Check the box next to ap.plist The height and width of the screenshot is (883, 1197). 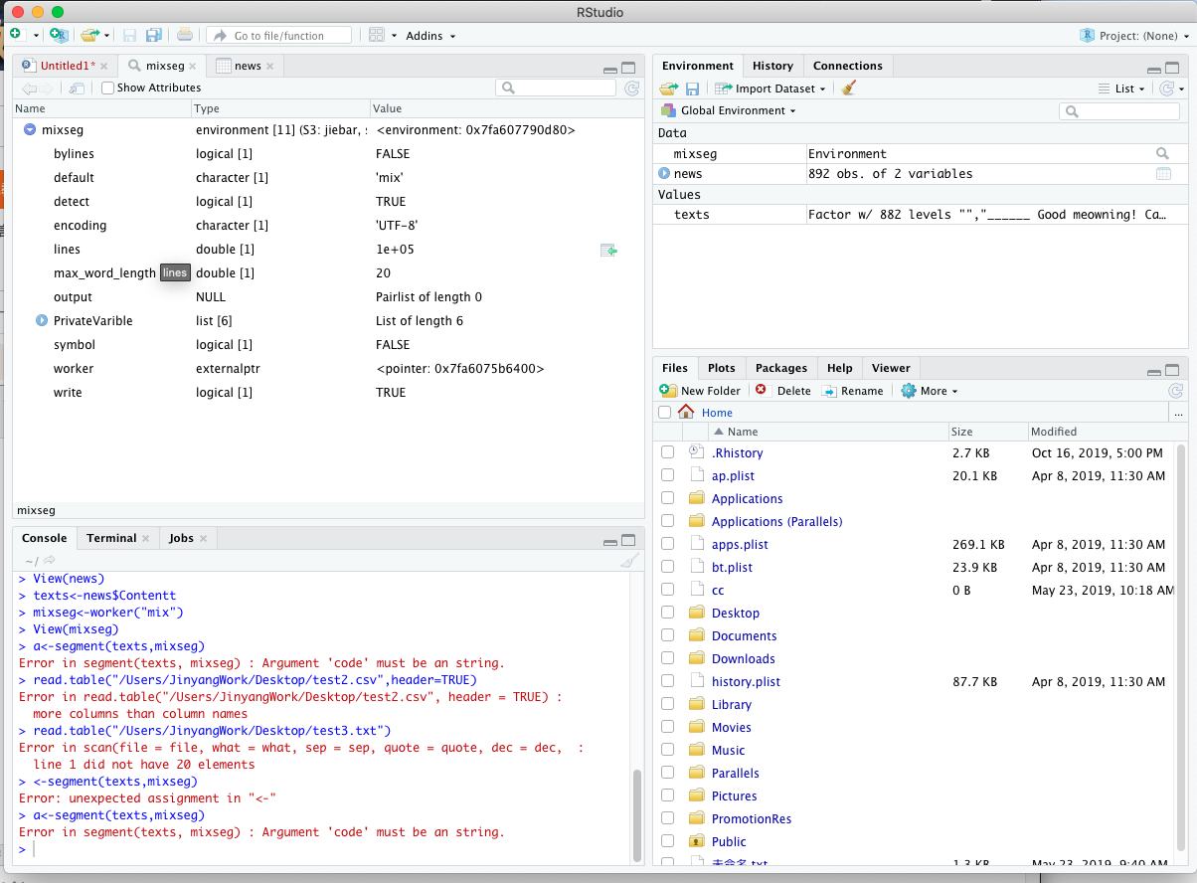tap(667, 476)
